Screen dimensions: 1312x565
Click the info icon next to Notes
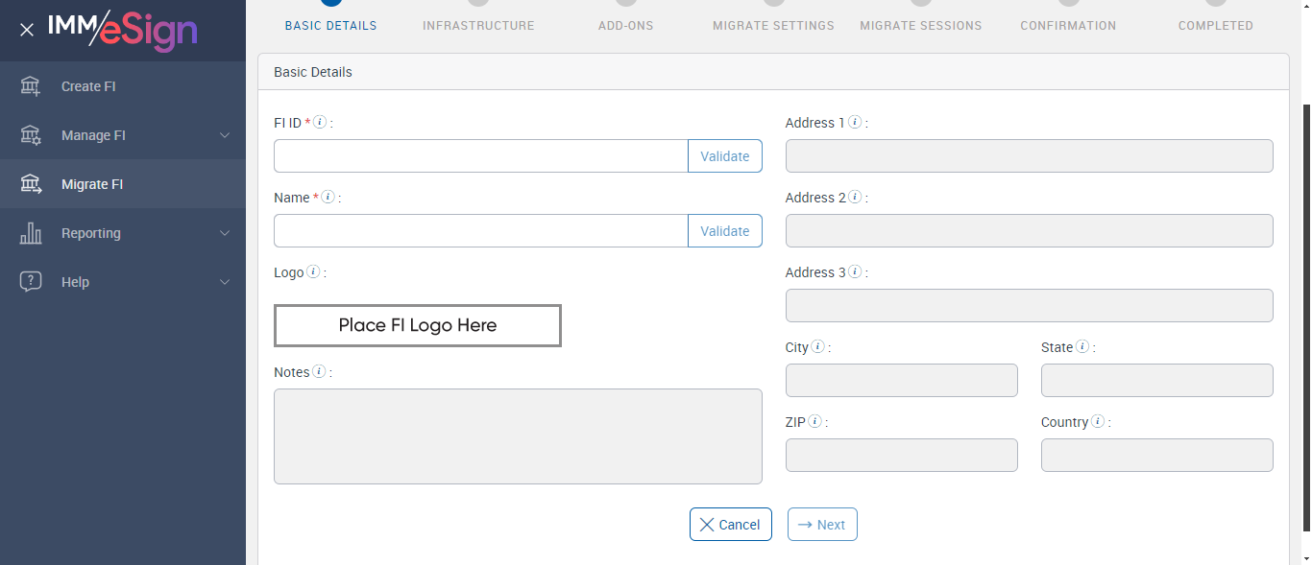coord(319,372)
